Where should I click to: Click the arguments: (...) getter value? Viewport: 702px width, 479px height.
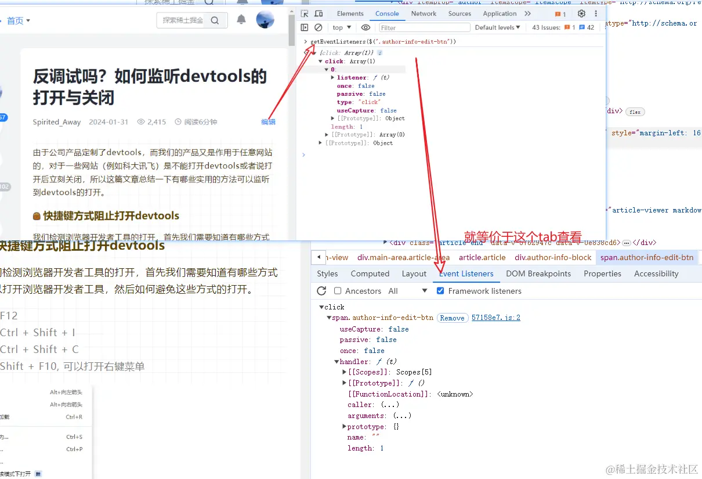point(402,416)
